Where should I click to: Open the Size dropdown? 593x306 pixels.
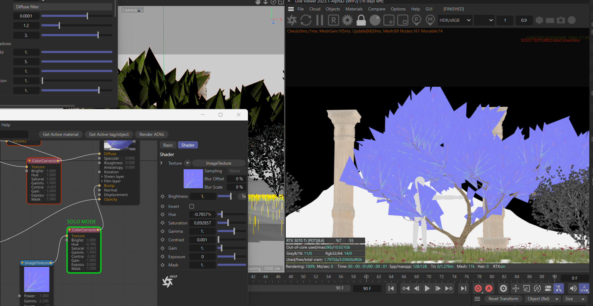(575, 299)
